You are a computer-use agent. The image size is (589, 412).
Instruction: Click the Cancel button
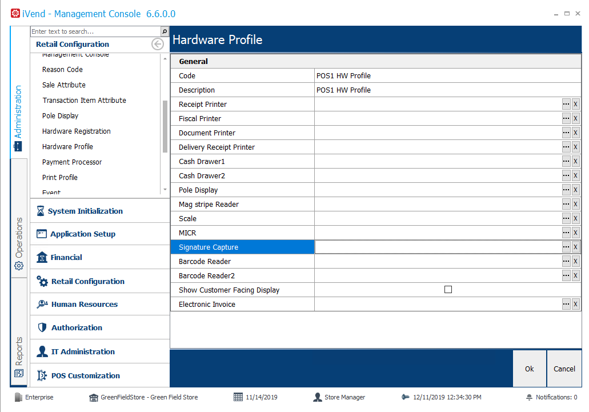point(564,369)
